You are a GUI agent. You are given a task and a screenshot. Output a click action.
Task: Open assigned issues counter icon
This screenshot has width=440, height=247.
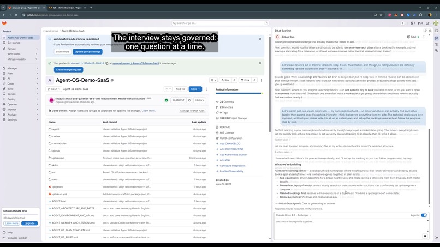[413, 23]
